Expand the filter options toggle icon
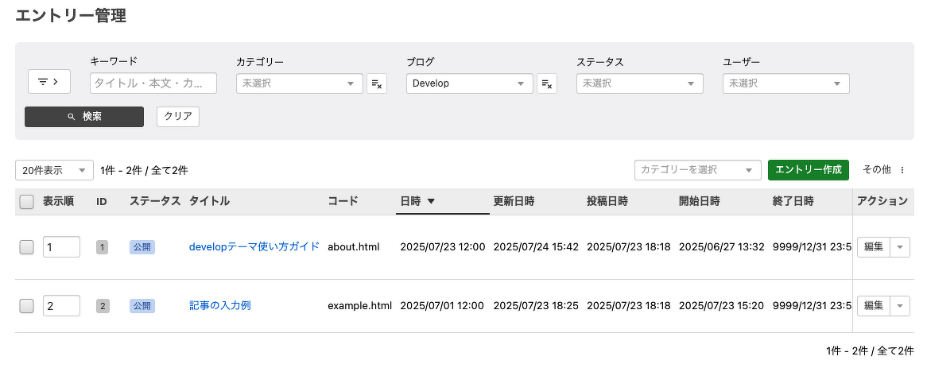This screenshot has height=368, width=927. click(48, 82)
